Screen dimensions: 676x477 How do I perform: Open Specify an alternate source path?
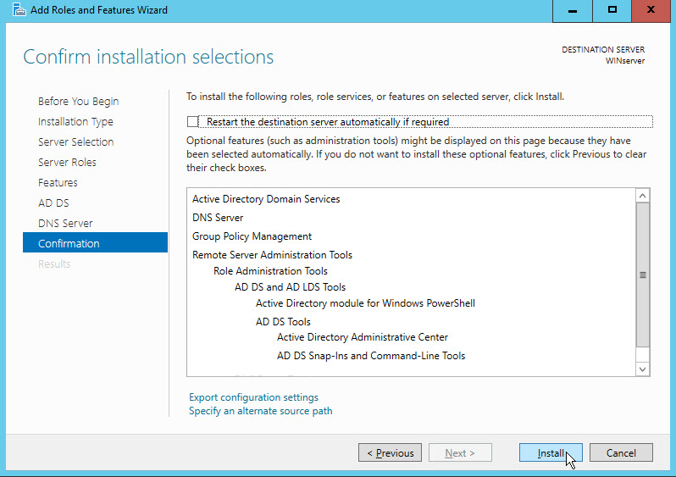pyautogui.click(x=260, y=411)
